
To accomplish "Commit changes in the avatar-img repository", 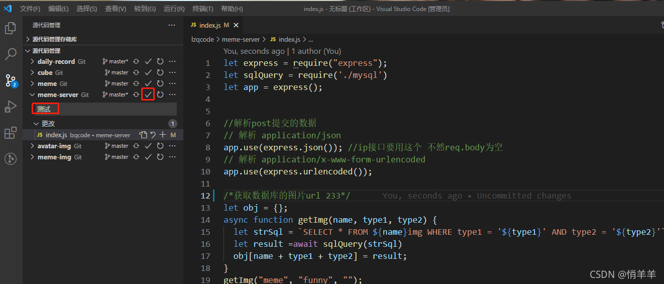I will click(148, 146).
